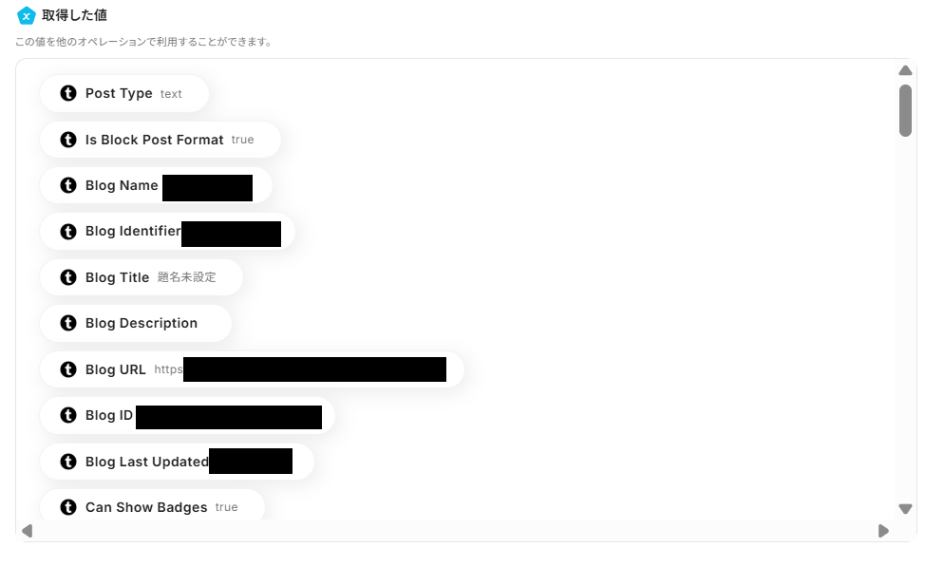
Task: Select the Post Type value chip
Action: click(x=124, y=93)
